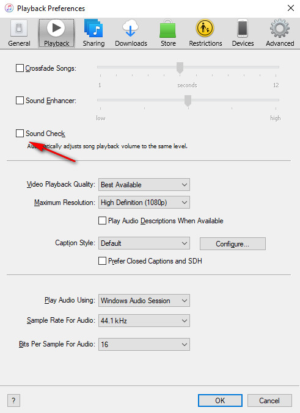This screenshot has width=300, height=413.
Task: Open the Restrictions parental icon
Action: click(205, 28)
